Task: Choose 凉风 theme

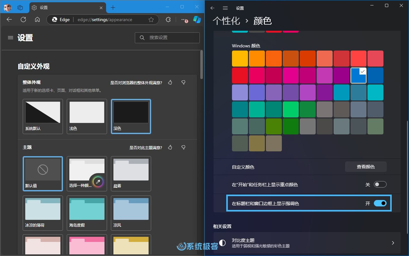Action: (x=131, y=213)
